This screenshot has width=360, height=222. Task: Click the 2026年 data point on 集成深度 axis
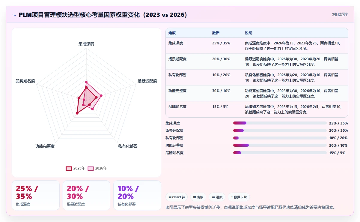coord(86,82)
